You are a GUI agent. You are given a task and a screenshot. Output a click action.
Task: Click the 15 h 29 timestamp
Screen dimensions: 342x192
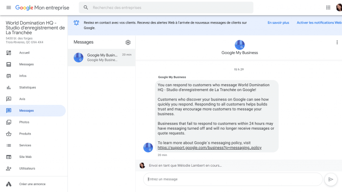coord(239,69)
